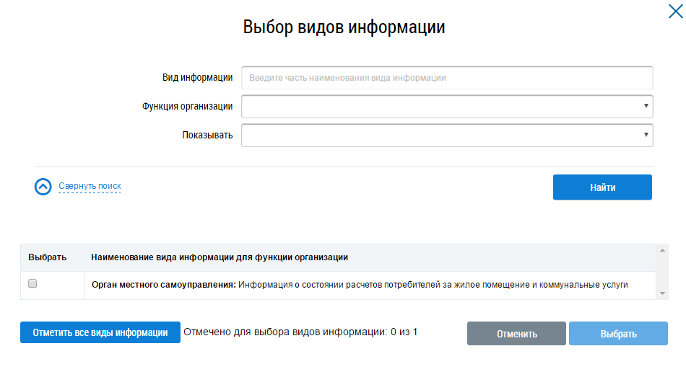Close the dialog with the X icon

click(674, 12)
